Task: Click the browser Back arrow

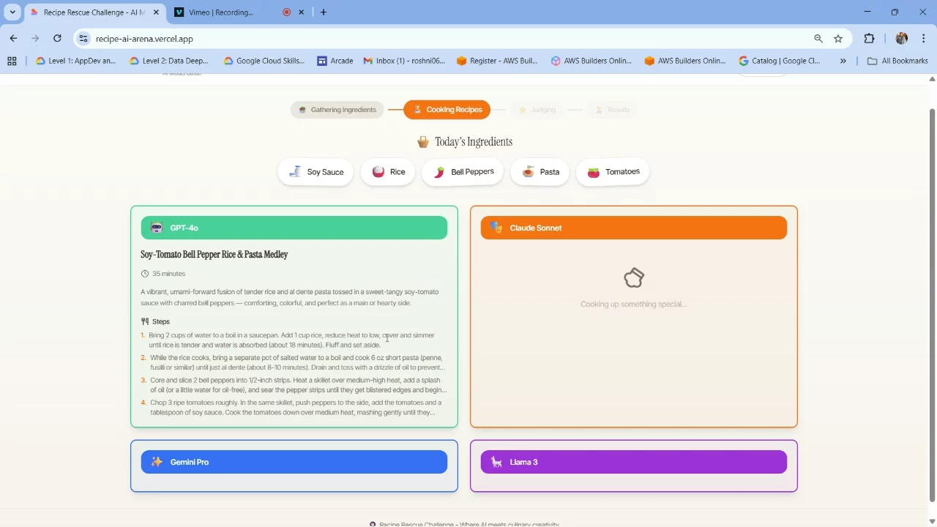Action: pos(13,39)
